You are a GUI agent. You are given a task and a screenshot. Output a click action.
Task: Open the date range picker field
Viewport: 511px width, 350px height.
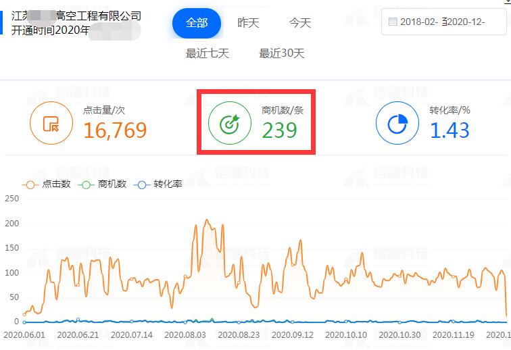click(x=443, y=22)
